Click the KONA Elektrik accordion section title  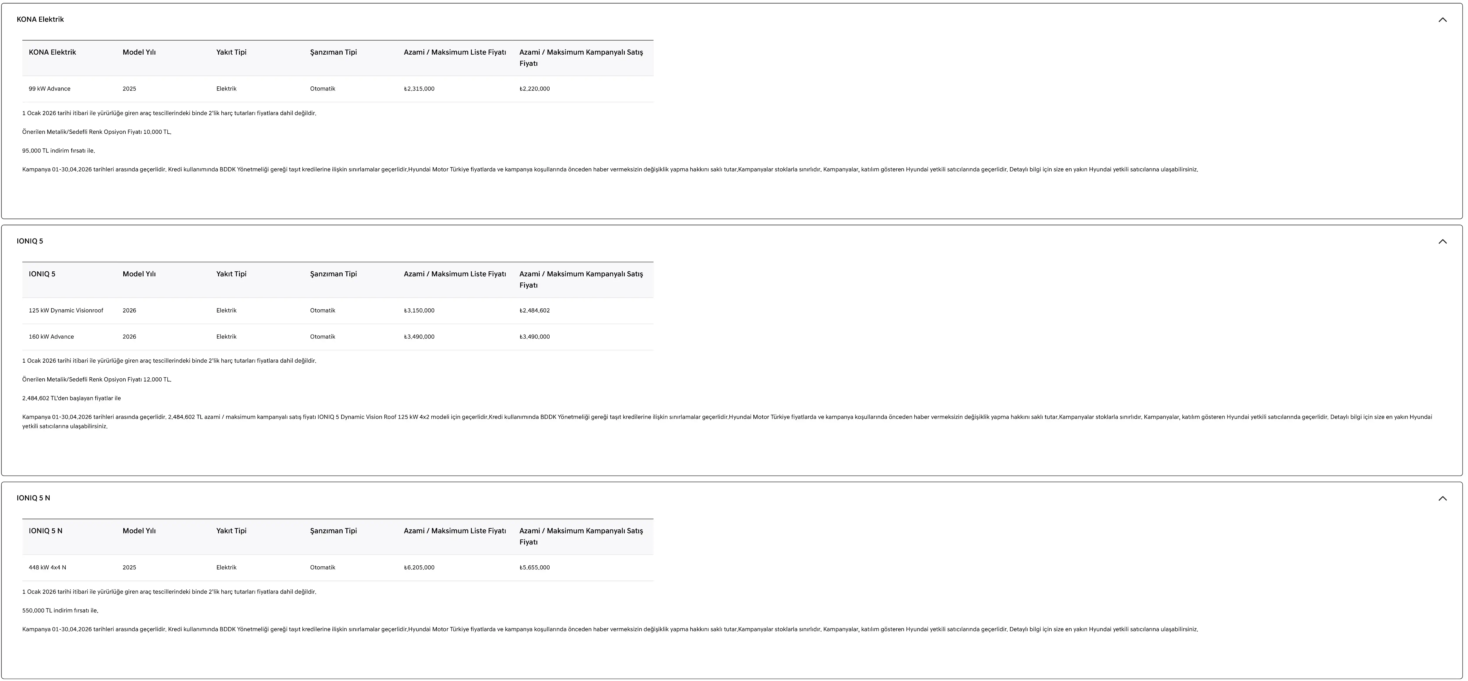click(40, 19)
